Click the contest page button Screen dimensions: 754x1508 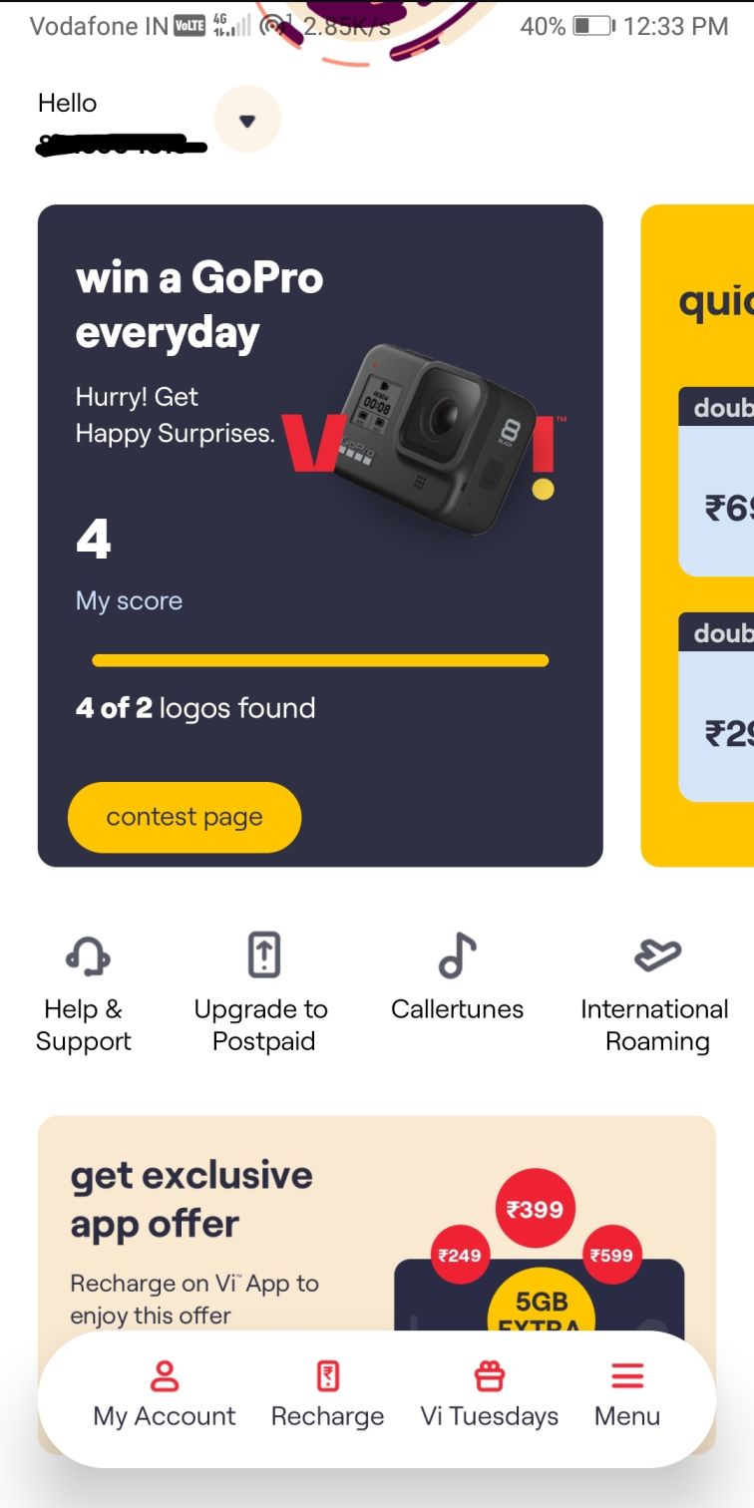coord(185,817)
